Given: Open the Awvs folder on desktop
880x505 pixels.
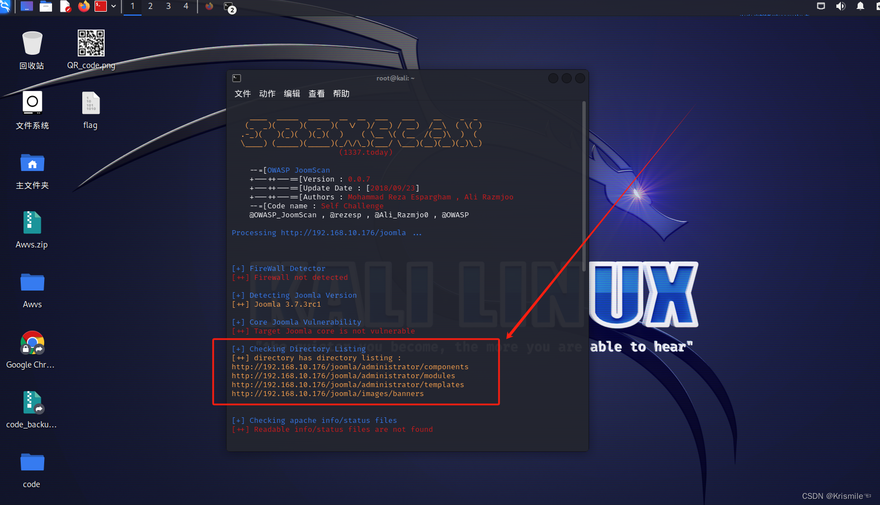Looking at the screenshot, I should pos(32,290).
